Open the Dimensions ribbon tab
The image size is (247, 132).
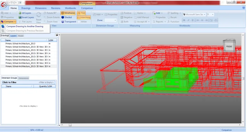(41, 8)
